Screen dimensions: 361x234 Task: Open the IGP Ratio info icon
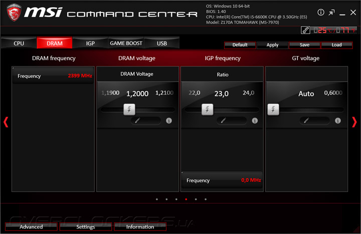click(255, 120)
